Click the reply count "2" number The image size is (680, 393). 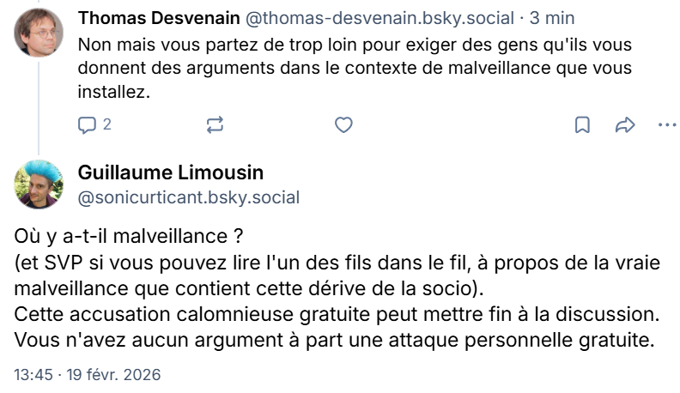pyautogui.click(x=106, y=125)
